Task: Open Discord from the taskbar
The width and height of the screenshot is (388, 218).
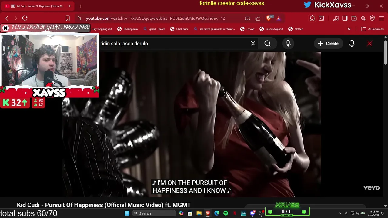Action: (x=253, y=213)
